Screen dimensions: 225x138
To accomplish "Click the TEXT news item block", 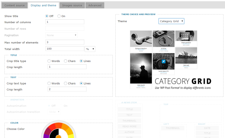I will click(x=129, y=115).
